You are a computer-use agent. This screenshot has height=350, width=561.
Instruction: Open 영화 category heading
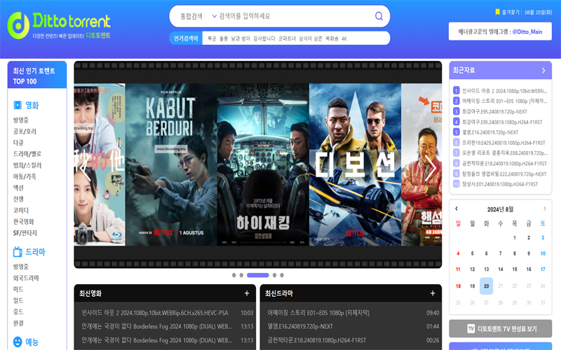click(x=32, y=105)
